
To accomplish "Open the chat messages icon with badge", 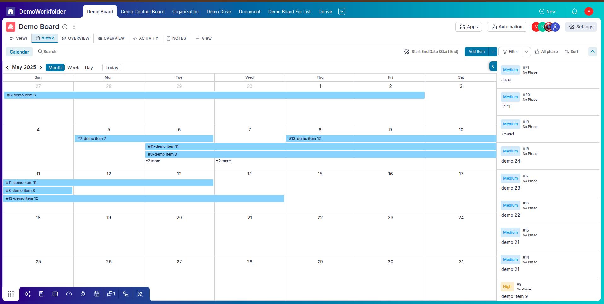I will (x=111, y=294).
